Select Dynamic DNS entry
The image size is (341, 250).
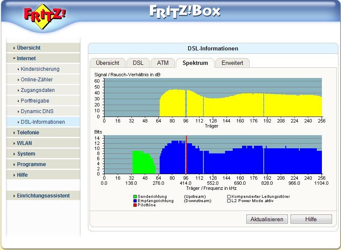pos(37,111)
